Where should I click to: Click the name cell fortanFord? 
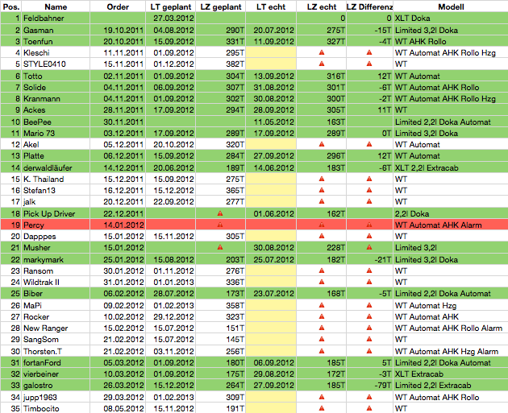pyautogui.click(x=56, y=362)
